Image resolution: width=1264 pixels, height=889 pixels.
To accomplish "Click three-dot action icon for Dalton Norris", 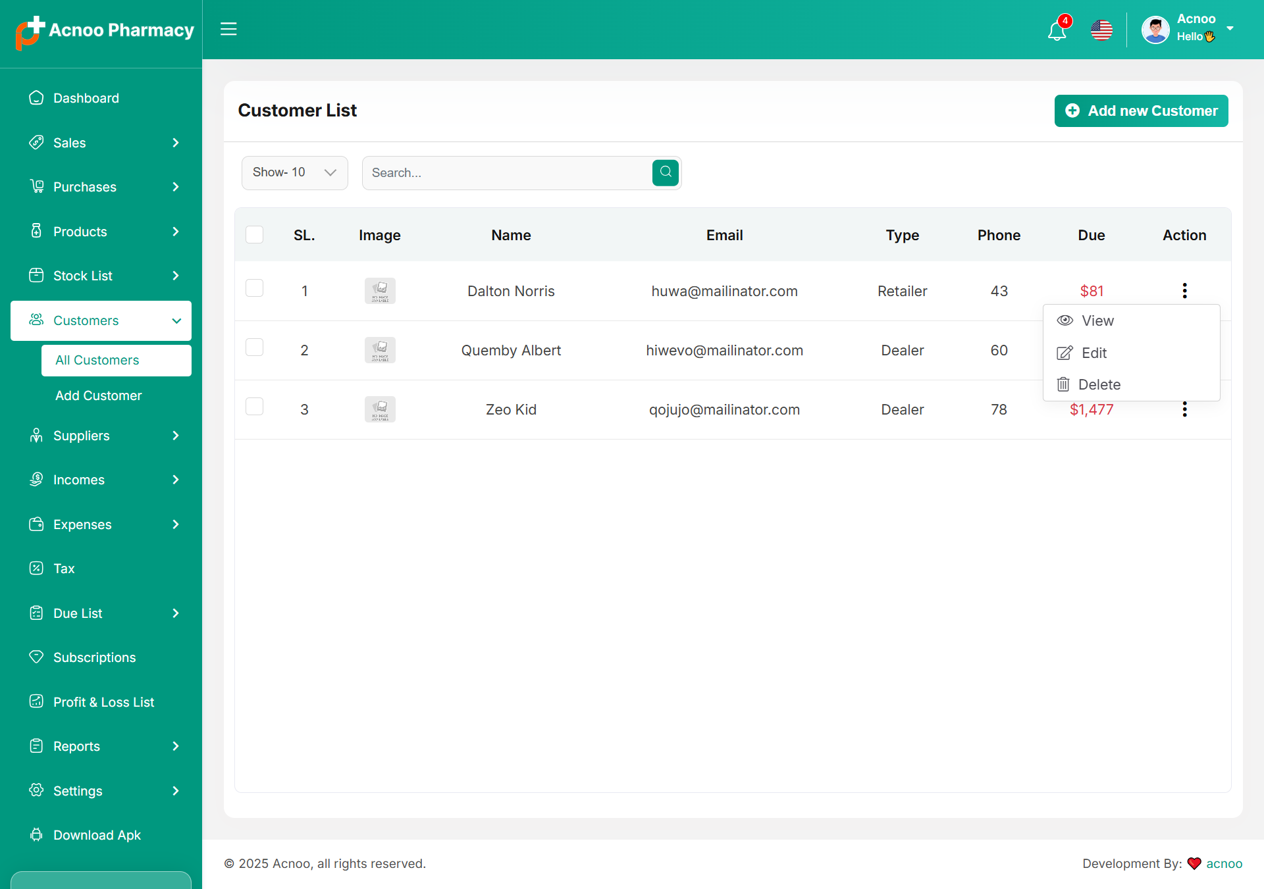I will pyautogui.click(x=1184, y=291).
